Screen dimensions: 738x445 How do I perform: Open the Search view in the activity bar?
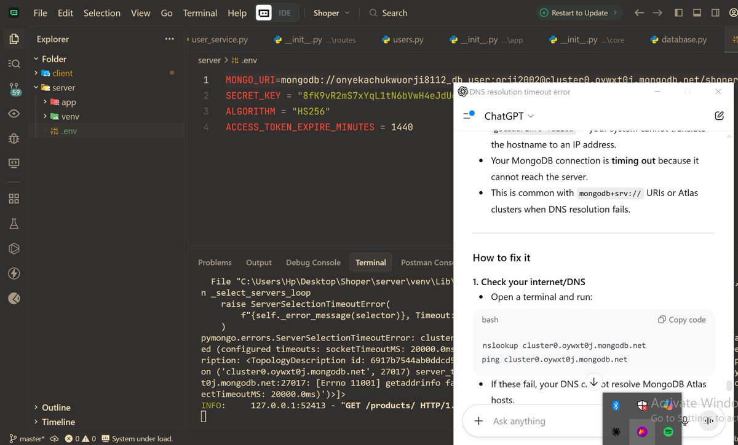14,63
